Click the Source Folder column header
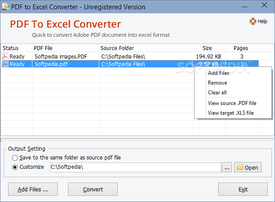The image size is (275, 202). click(145, 48)
